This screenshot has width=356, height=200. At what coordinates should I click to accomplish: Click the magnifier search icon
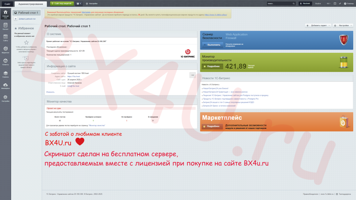(x=293, y=3)
